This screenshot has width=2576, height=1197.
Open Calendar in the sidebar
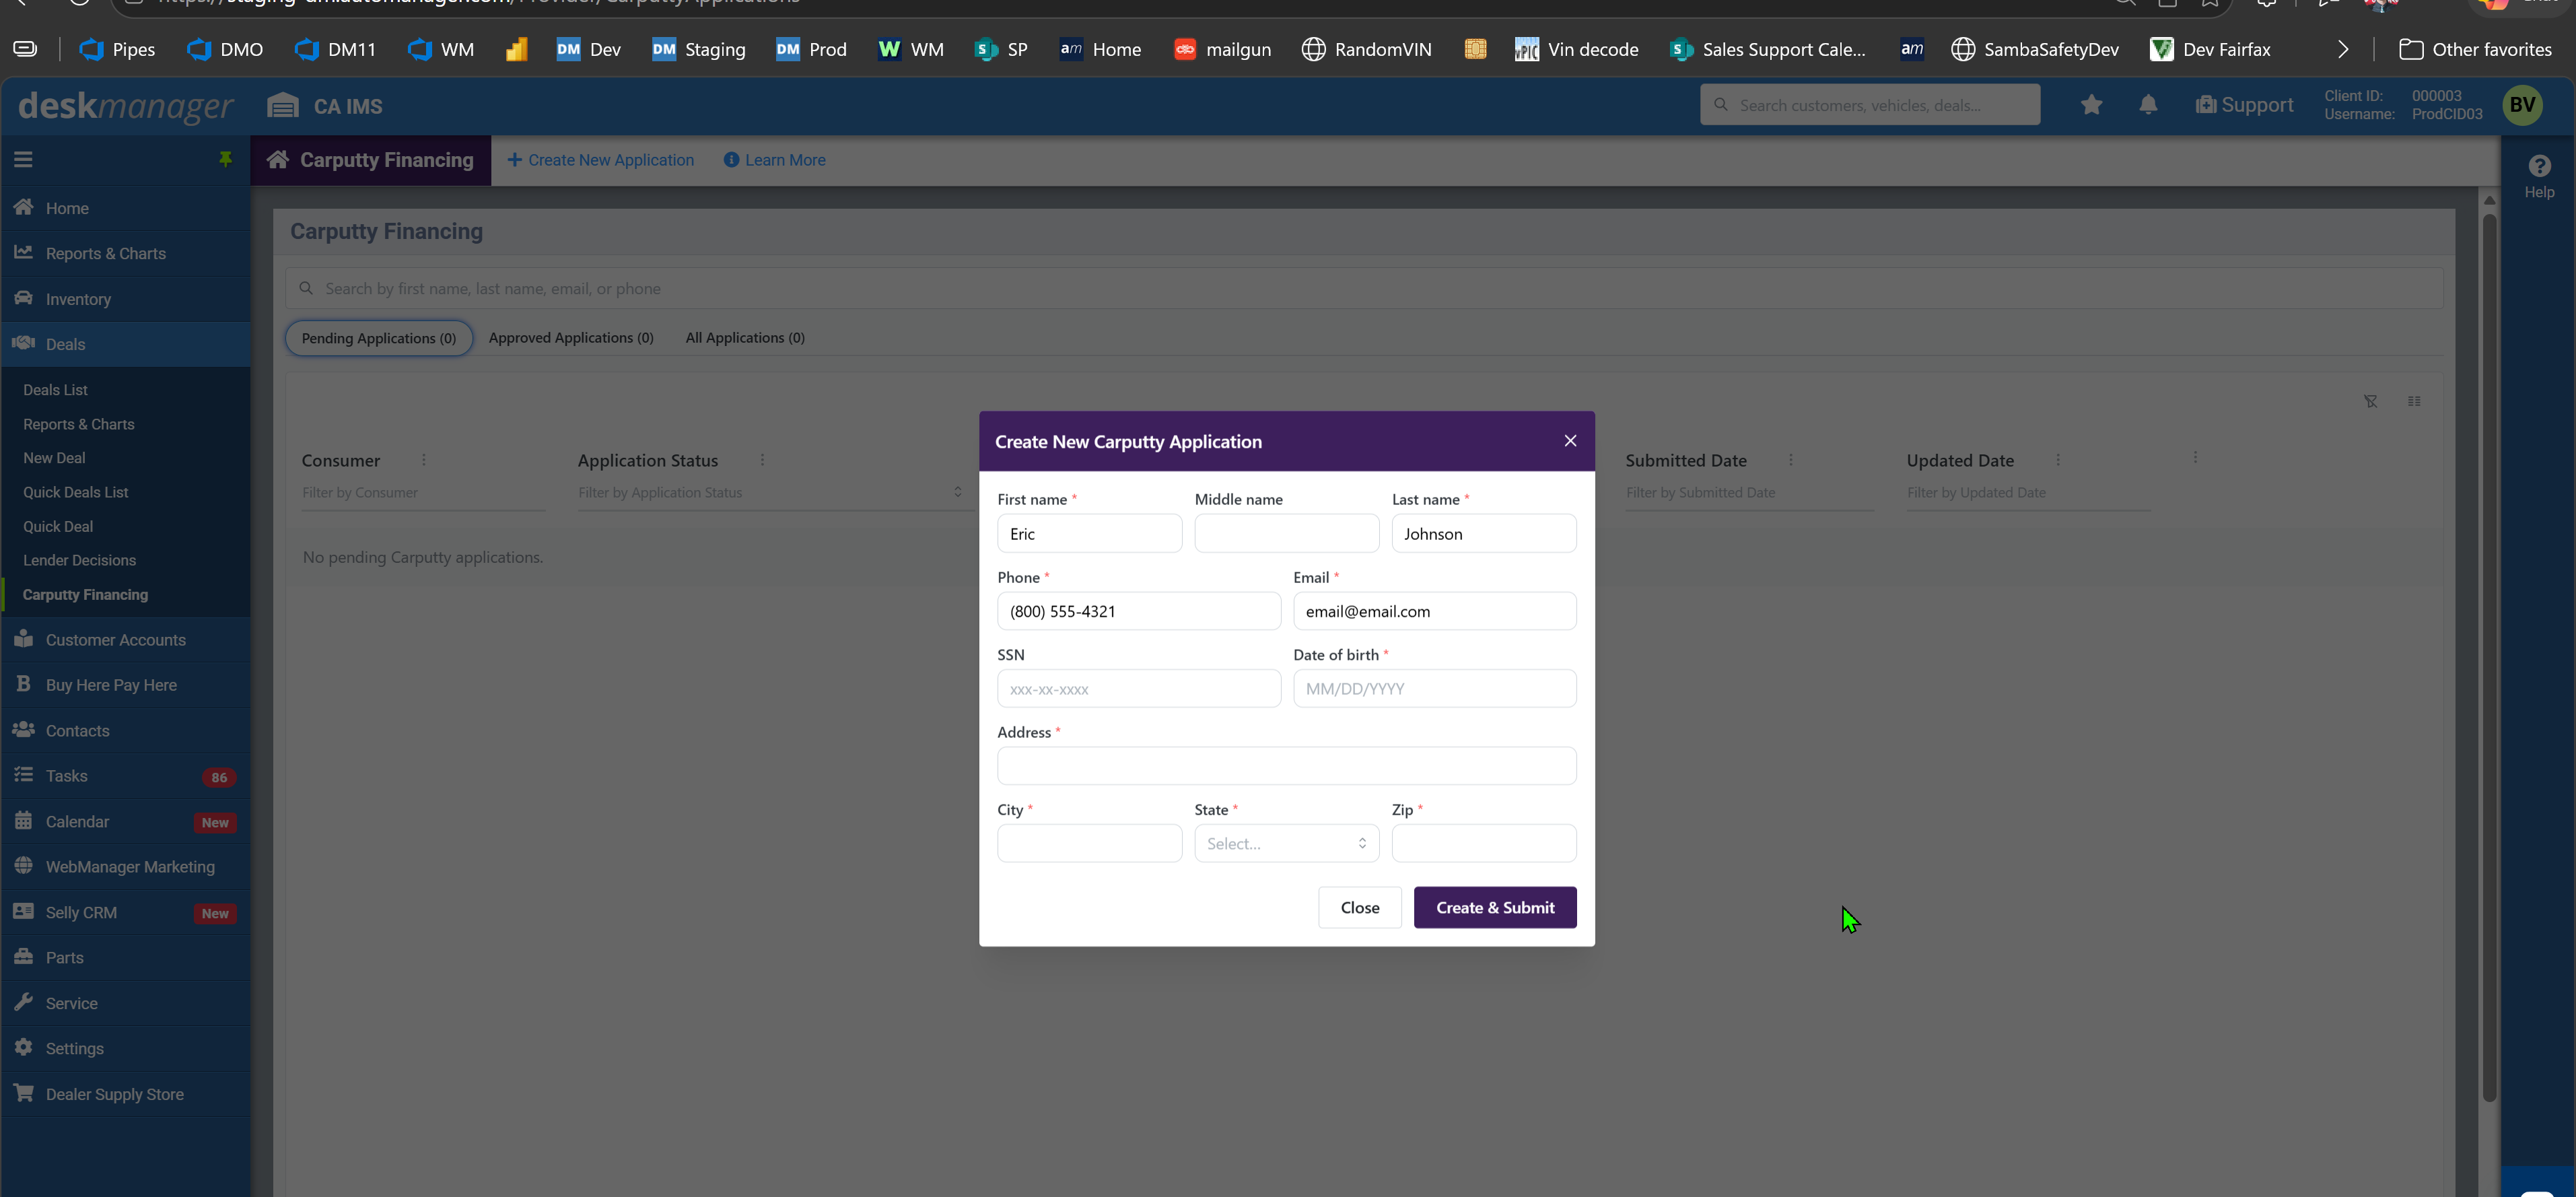[x=126, y=822]
